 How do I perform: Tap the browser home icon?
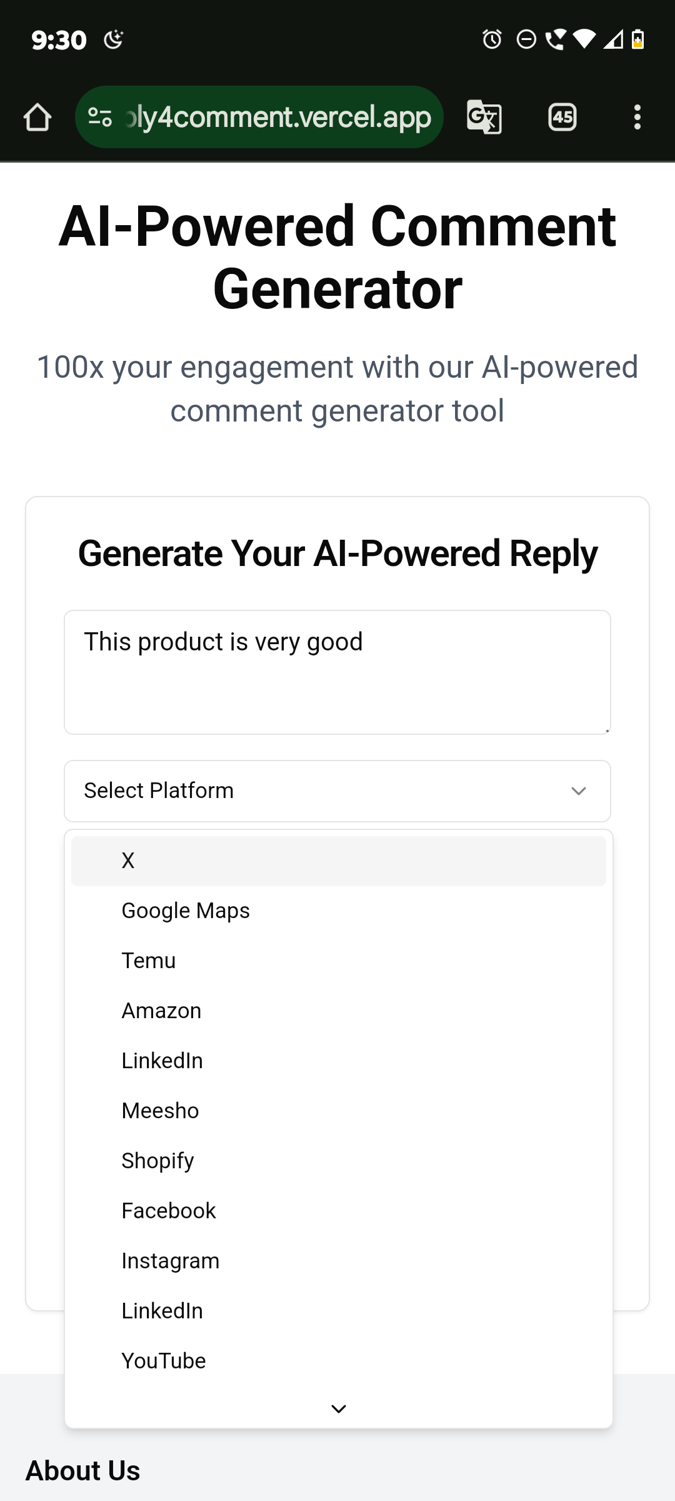(37, 117)
